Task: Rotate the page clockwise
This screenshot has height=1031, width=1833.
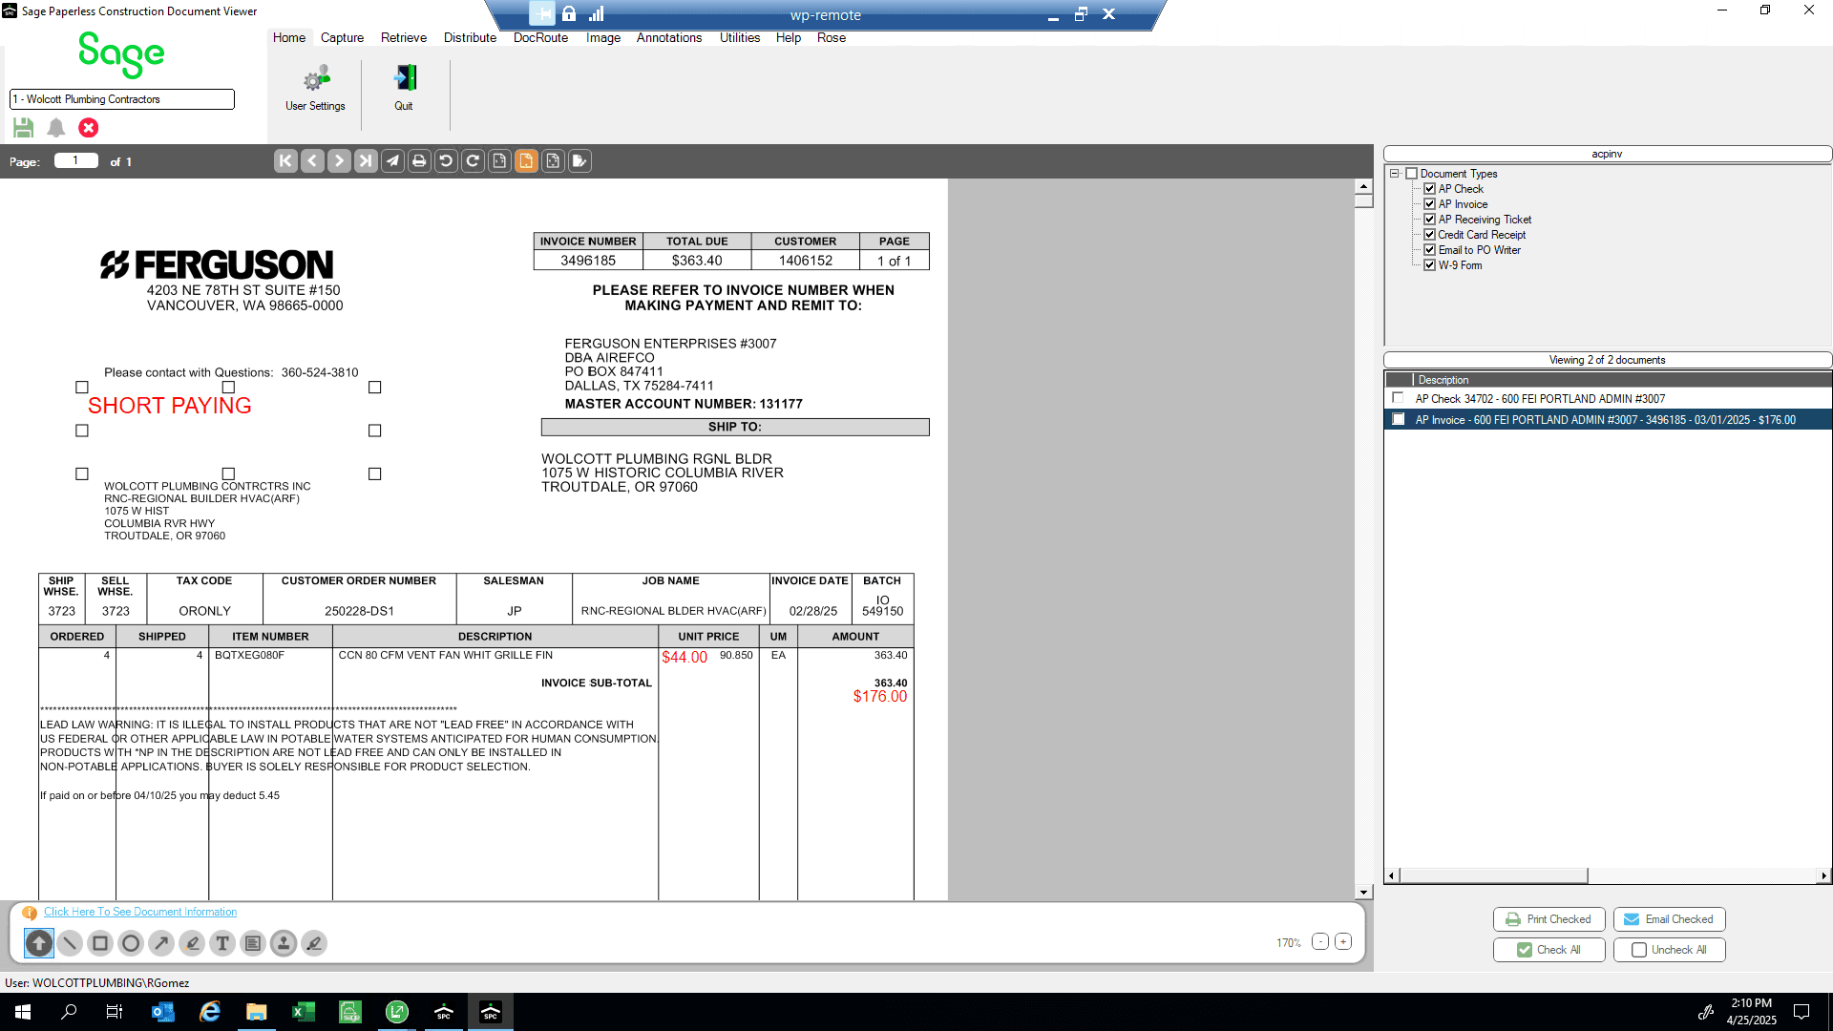Action: tap(473, 160)
